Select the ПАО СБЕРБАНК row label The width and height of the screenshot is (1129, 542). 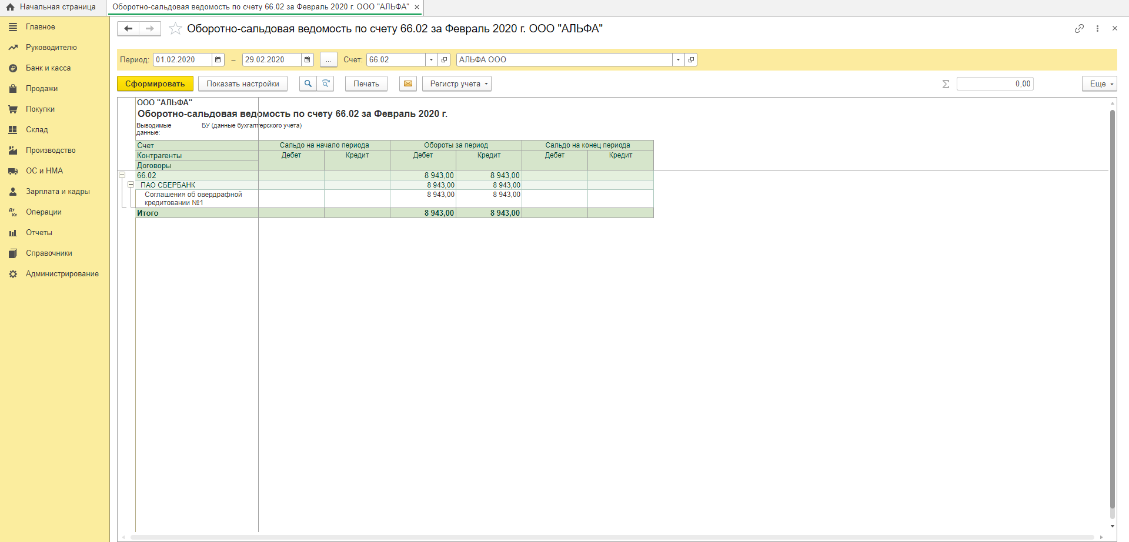[168, 185]
